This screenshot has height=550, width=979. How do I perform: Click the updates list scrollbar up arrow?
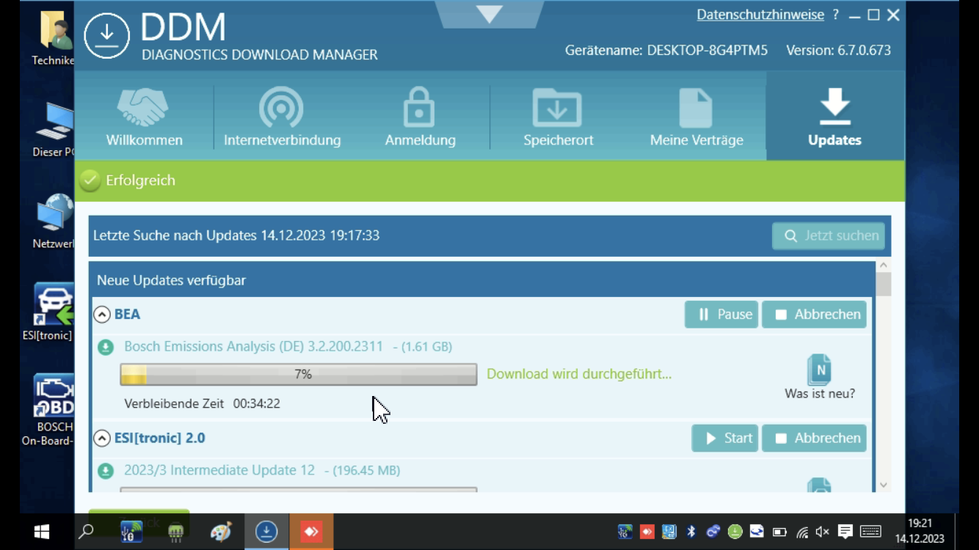[884, 265]
